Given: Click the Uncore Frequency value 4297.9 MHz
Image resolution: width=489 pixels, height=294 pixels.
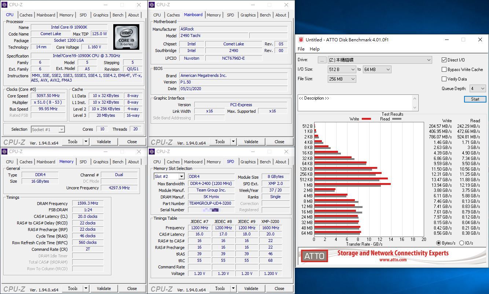Looking at the screenshot, I should tap(119, 188).
